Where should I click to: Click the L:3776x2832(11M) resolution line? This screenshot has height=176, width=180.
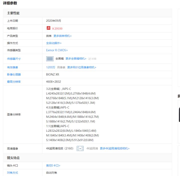pos(71,112)
